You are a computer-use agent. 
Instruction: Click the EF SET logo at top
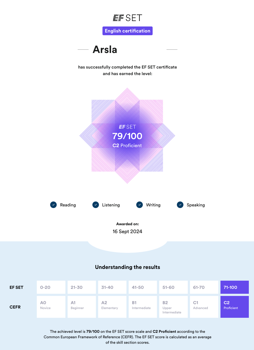tap(127, 18)
